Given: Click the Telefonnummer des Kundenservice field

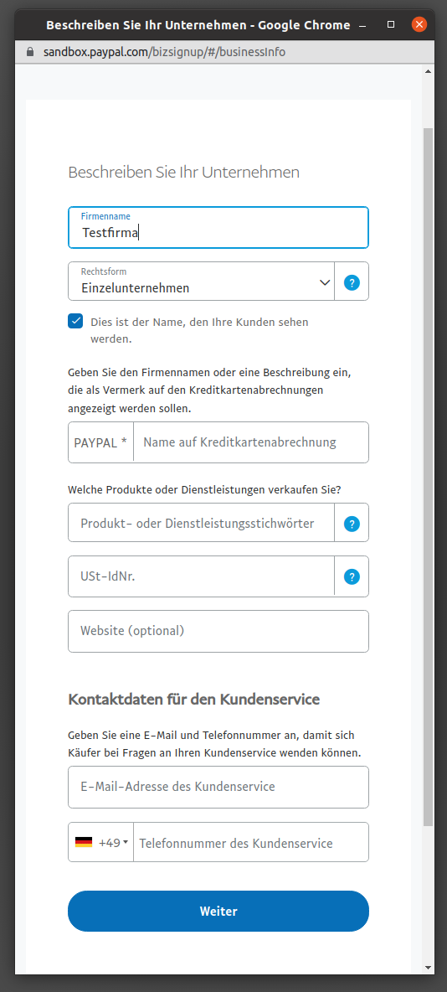Looking at the screenshot, I should coord(251,843).
